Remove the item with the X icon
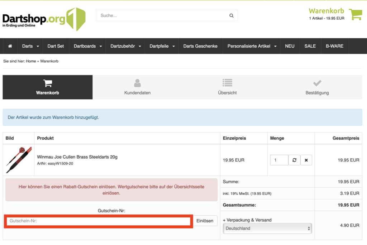Screen dimensions: 367x245 306,160
